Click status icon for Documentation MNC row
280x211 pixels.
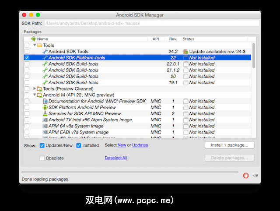[185, 101]
